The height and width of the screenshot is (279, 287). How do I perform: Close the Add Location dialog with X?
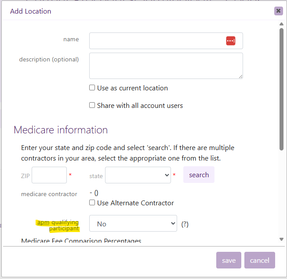click(278, 11)
